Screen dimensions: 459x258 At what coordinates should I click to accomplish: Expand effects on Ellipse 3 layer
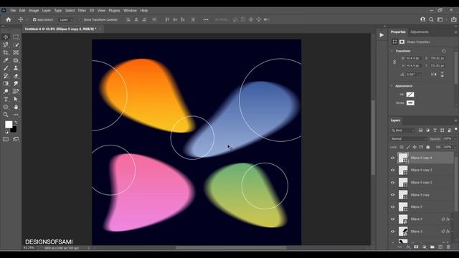click(x=453, y=231)
